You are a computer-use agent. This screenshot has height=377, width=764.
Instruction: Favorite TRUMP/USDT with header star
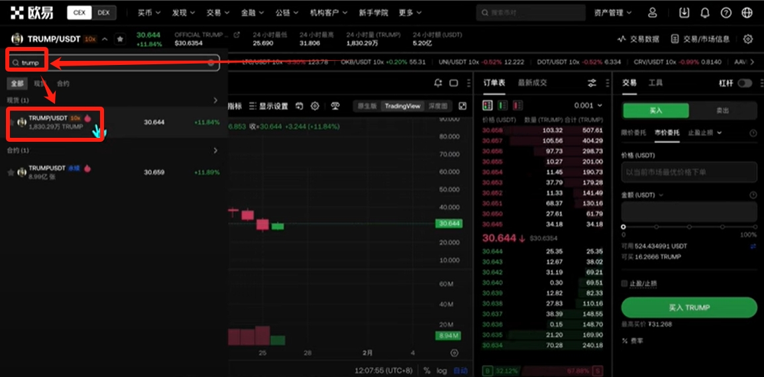121,39
